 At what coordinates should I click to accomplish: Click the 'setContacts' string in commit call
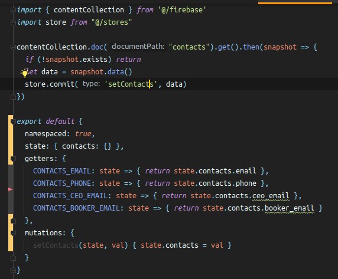coord(131,84)
